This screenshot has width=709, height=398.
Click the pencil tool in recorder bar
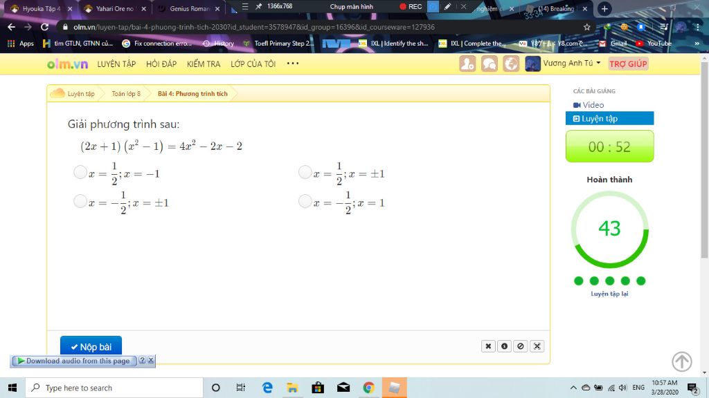447,7
